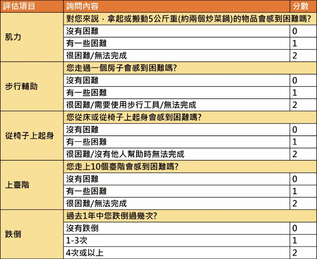Image resolution: width=317 pixels, height=259 pixels.
Task: Choose 沒有困難 in the 上臺階 section
Action: pos(177,179)
